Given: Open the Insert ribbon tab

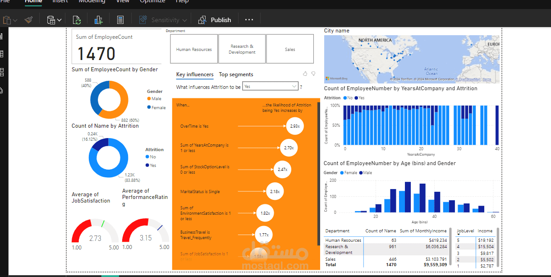Looking at the screenshot, I should [x=60, y=2].
